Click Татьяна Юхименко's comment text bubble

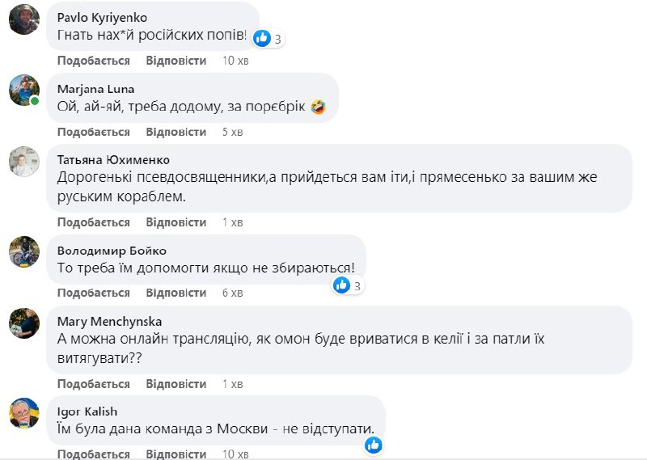click(338, 178)
